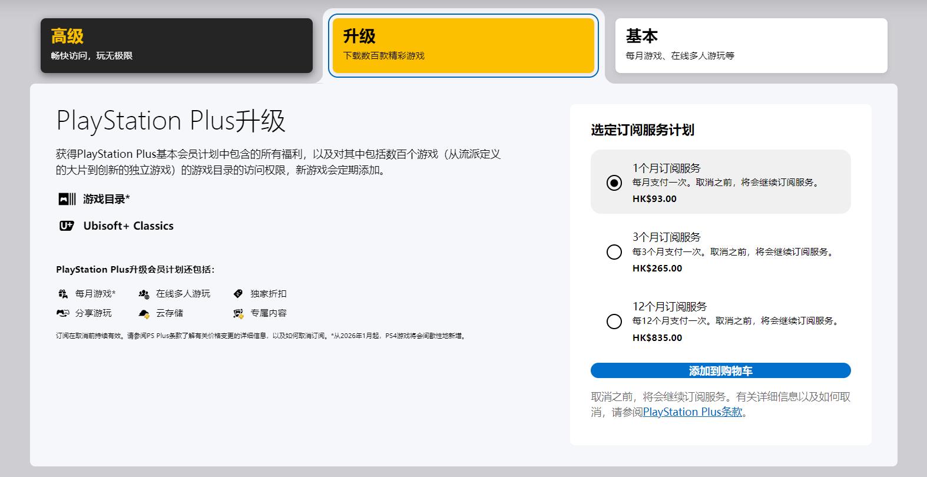Click the 游戏目录 game catalog icon

[x=67, y=199]
